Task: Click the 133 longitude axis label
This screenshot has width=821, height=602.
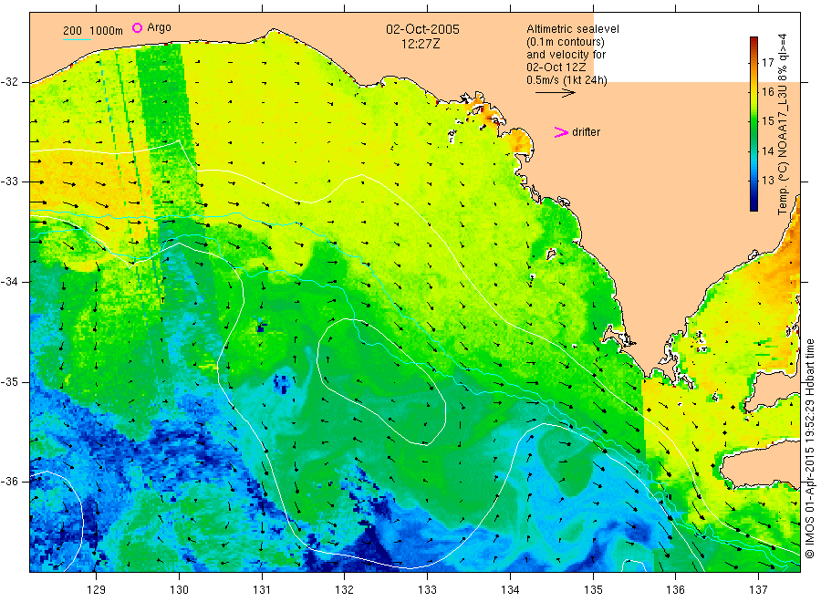Action: tap(427, 590)
